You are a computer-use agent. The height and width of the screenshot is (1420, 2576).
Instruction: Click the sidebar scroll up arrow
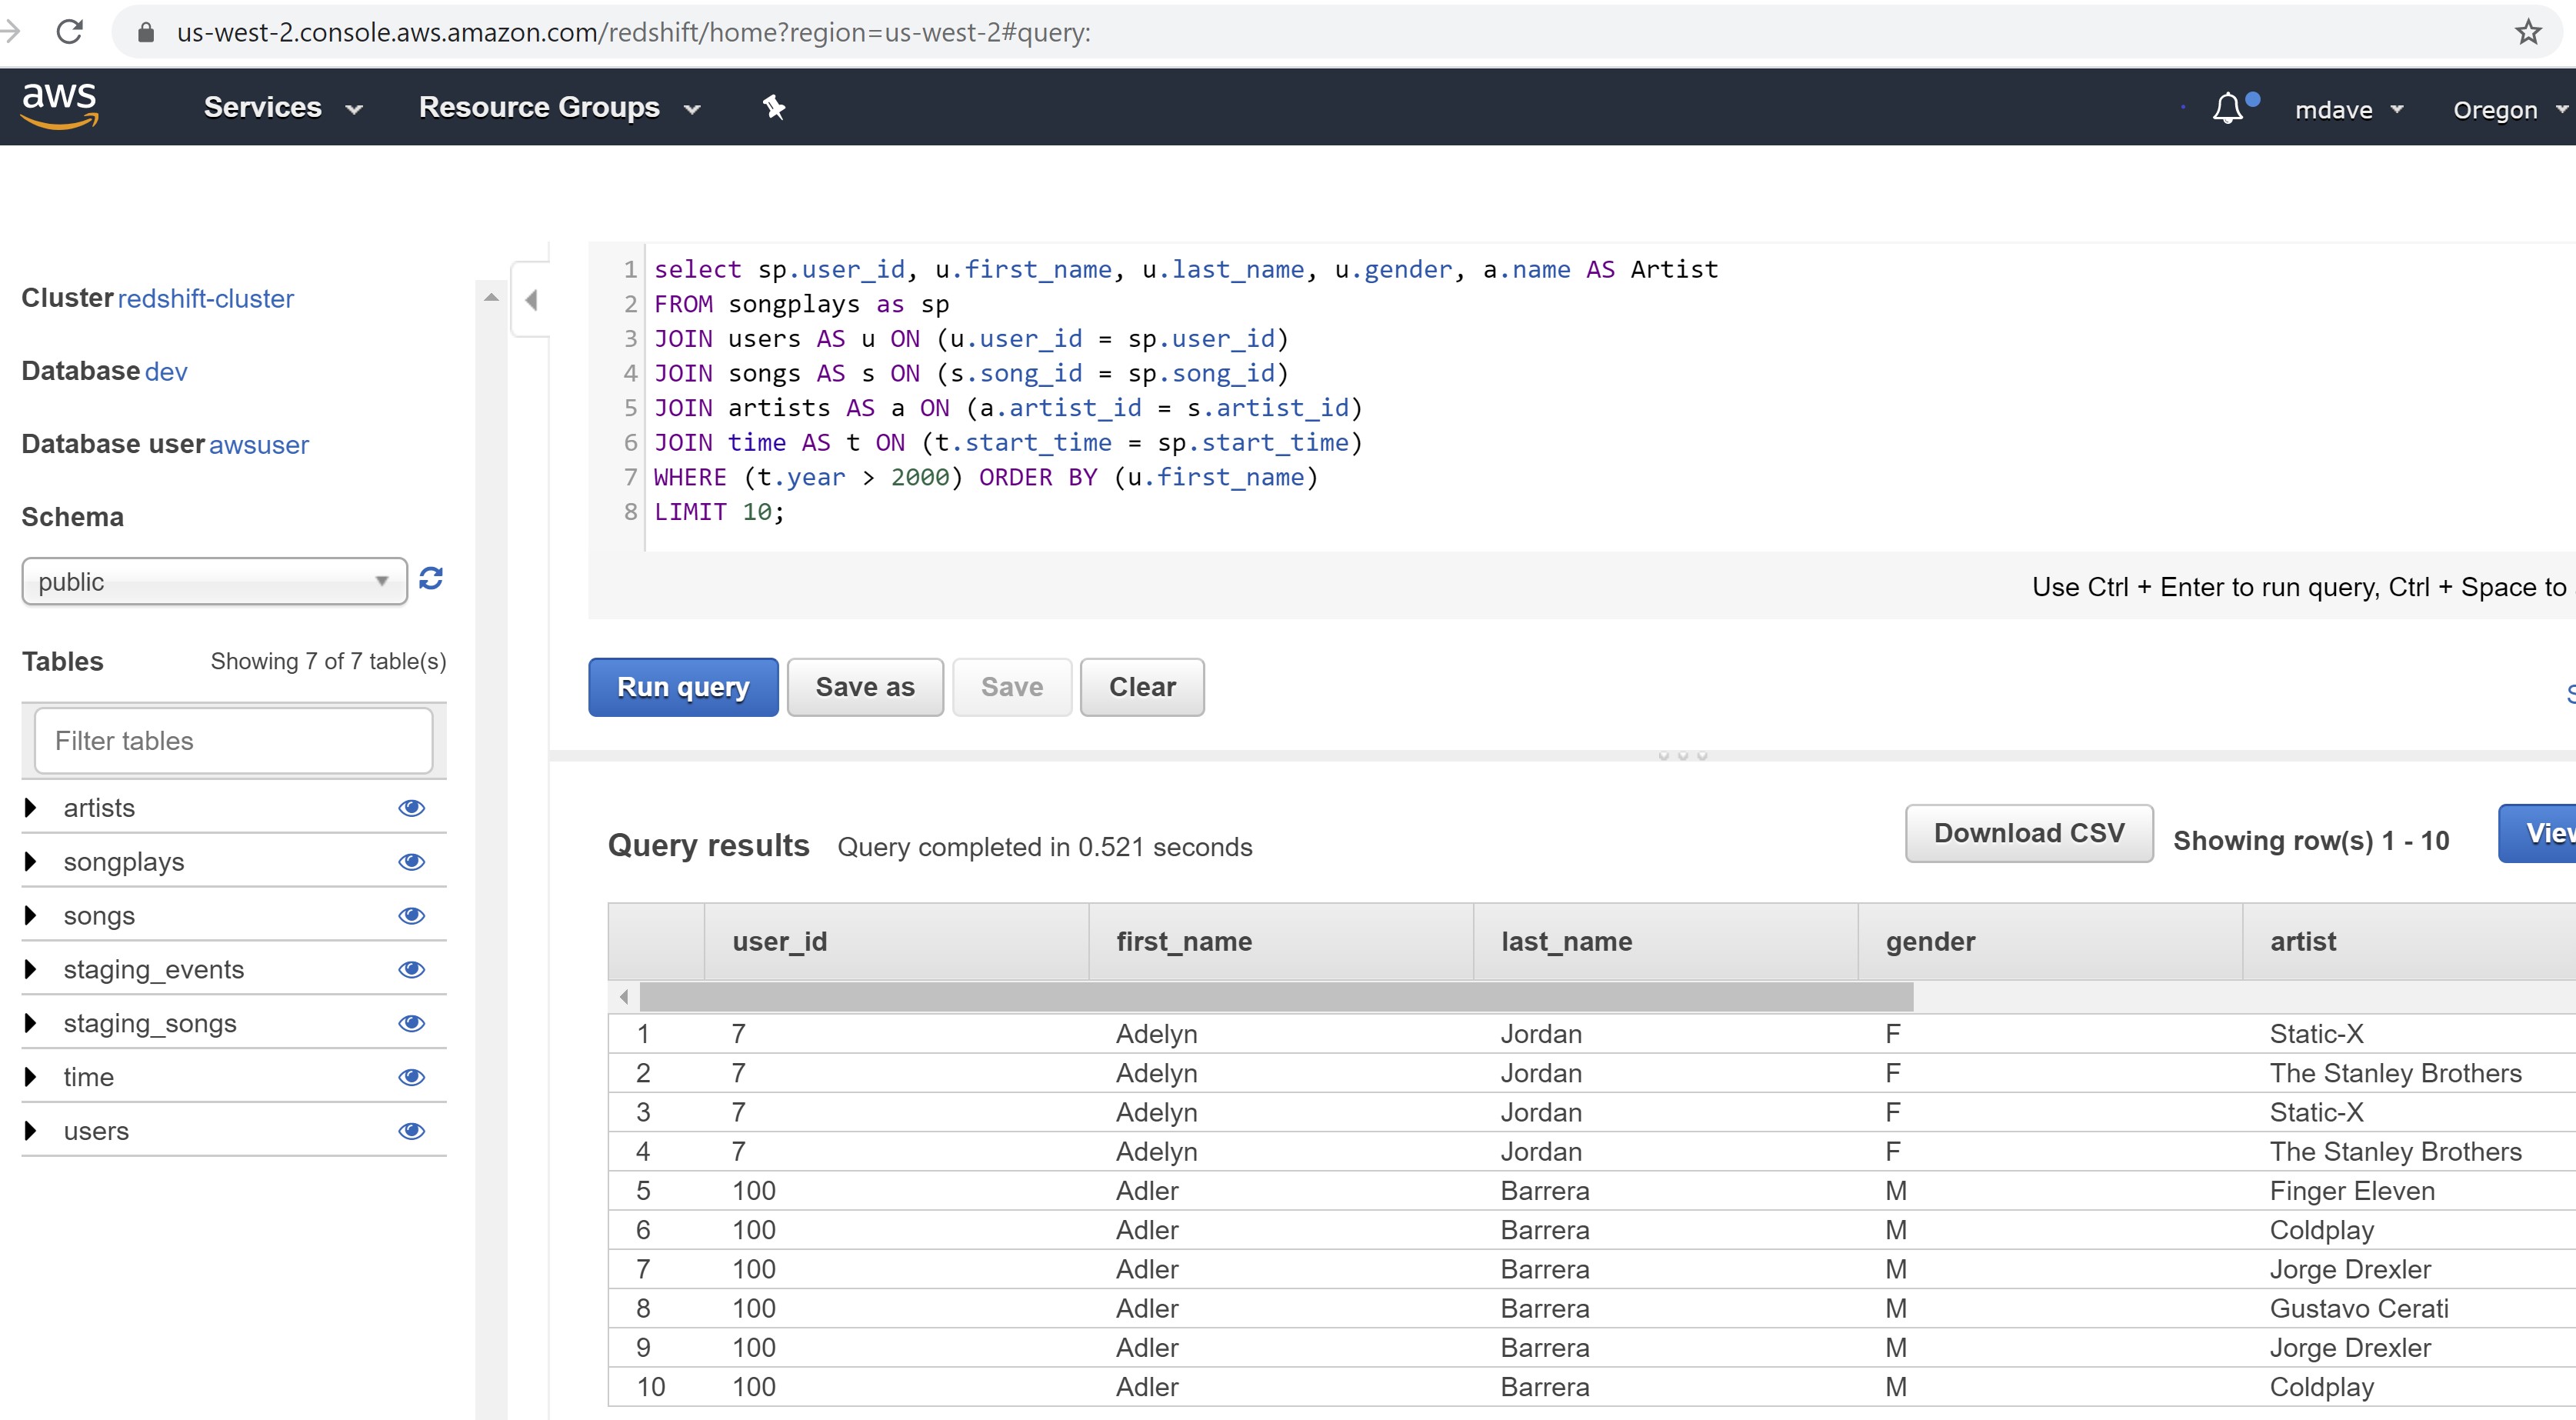(x=491, y=297)
